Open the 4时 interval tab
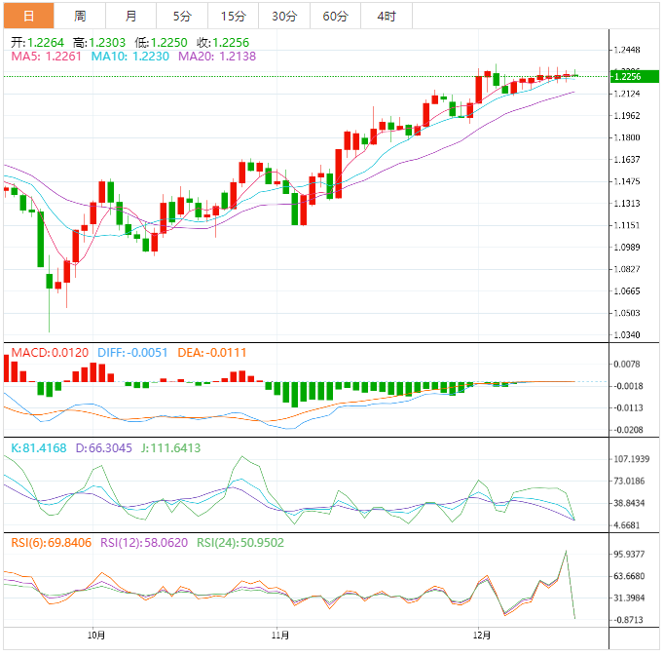Image resolution: width=664 pixels, height=656 pixels. pos(387,17)
